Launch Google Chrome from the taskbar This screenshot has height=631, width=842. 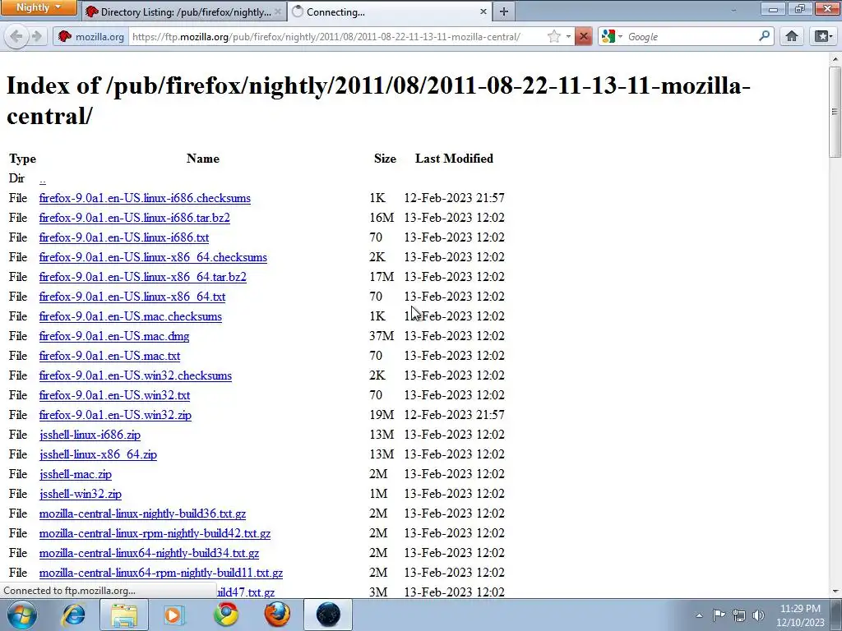click(x=226, y=615)
